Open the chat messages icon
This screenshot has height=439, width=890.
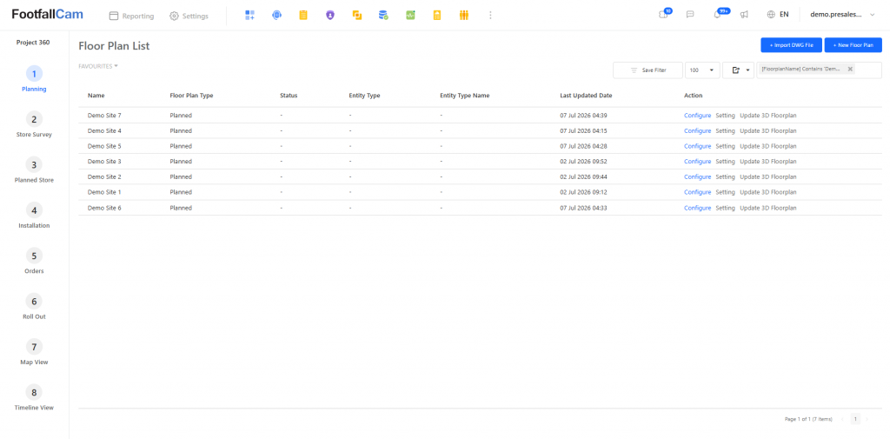click(x=690, y=15)
